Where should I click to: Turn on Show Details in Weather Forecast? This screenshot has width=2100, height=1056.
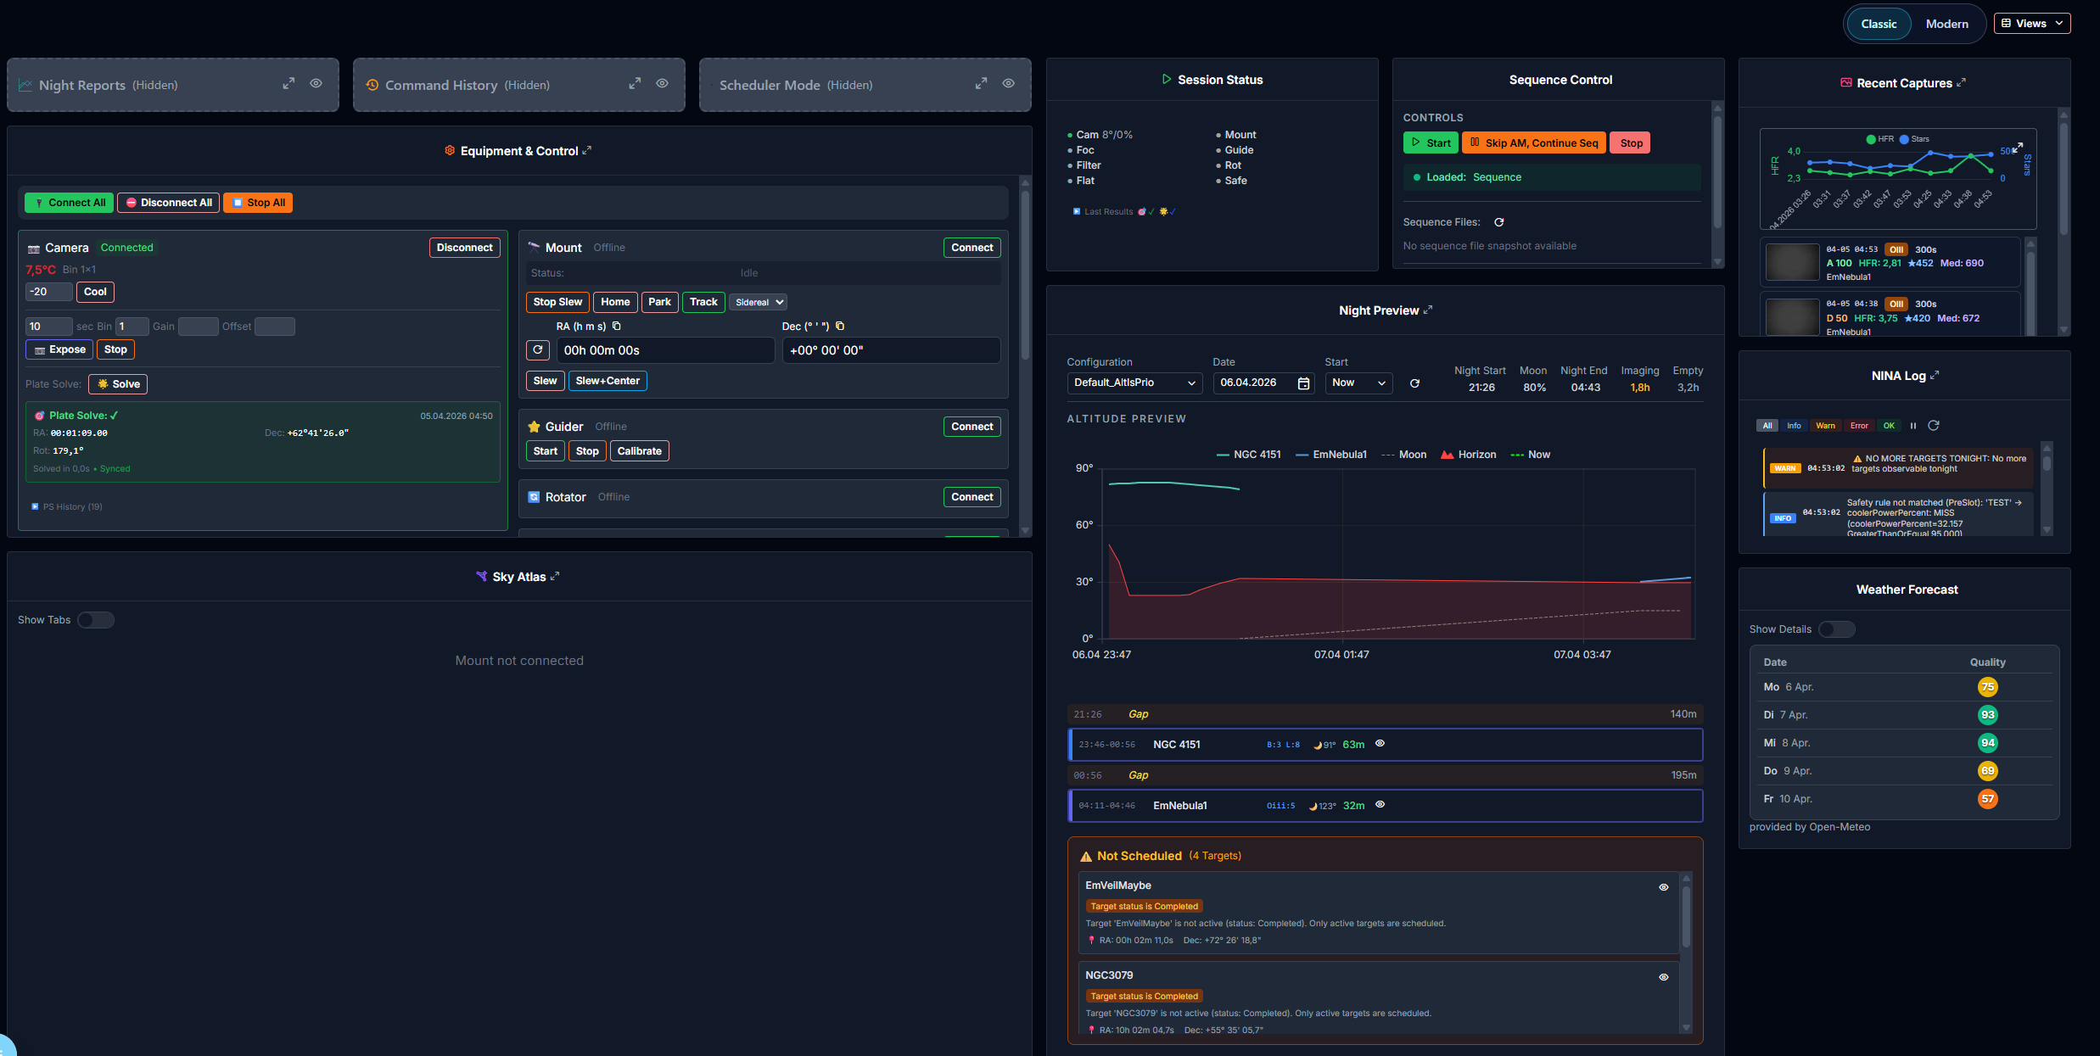(x=1836, y=629)
